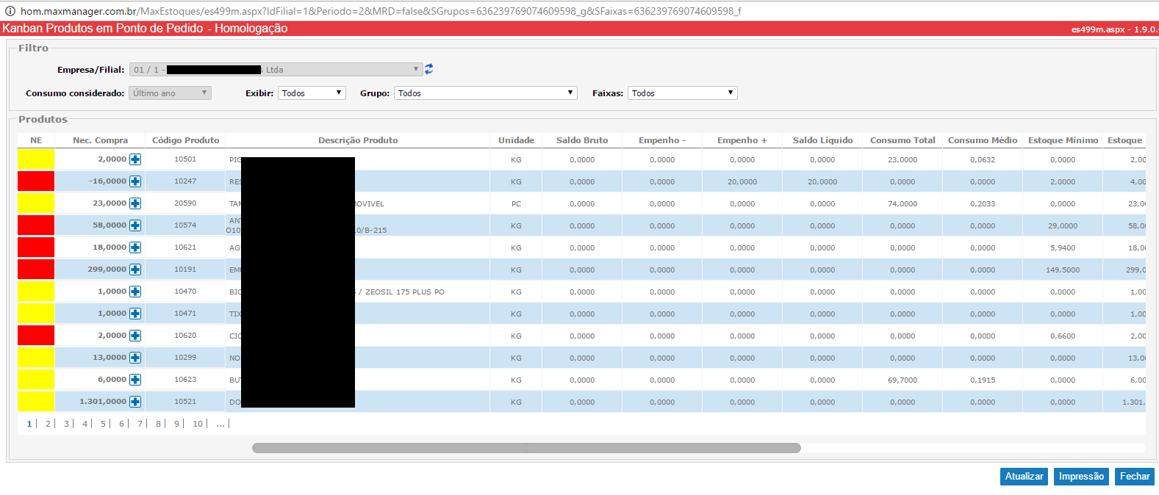Click Nec. Compra value 1.301,0000

(103, 402)
